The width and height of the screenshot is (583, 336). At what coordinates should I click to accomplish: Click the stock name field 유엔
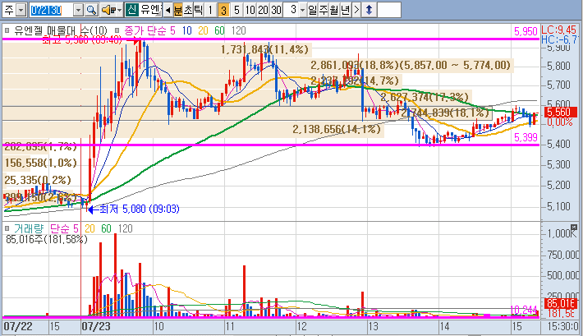(149, 10)
